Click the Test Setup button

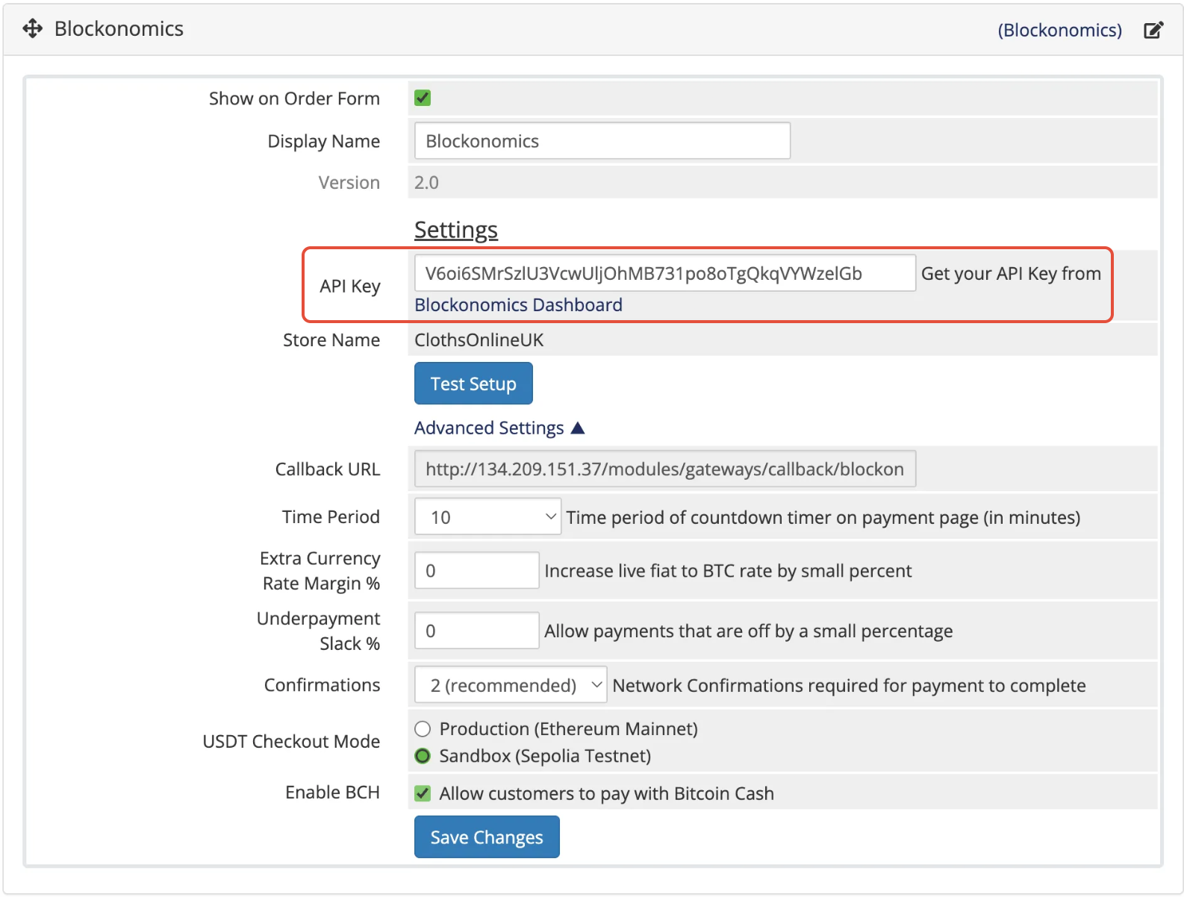(x=473, y=384)
